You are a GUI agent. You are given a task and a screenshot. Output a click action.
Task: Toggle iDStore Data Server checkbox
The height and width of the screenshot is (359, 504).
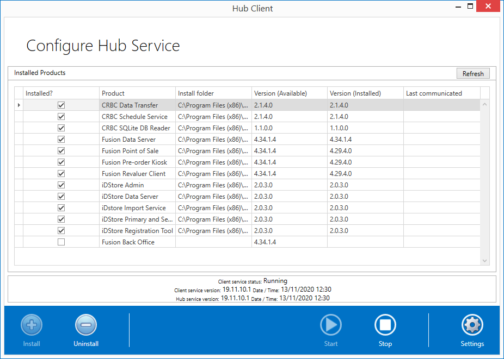tap(61, 197)
